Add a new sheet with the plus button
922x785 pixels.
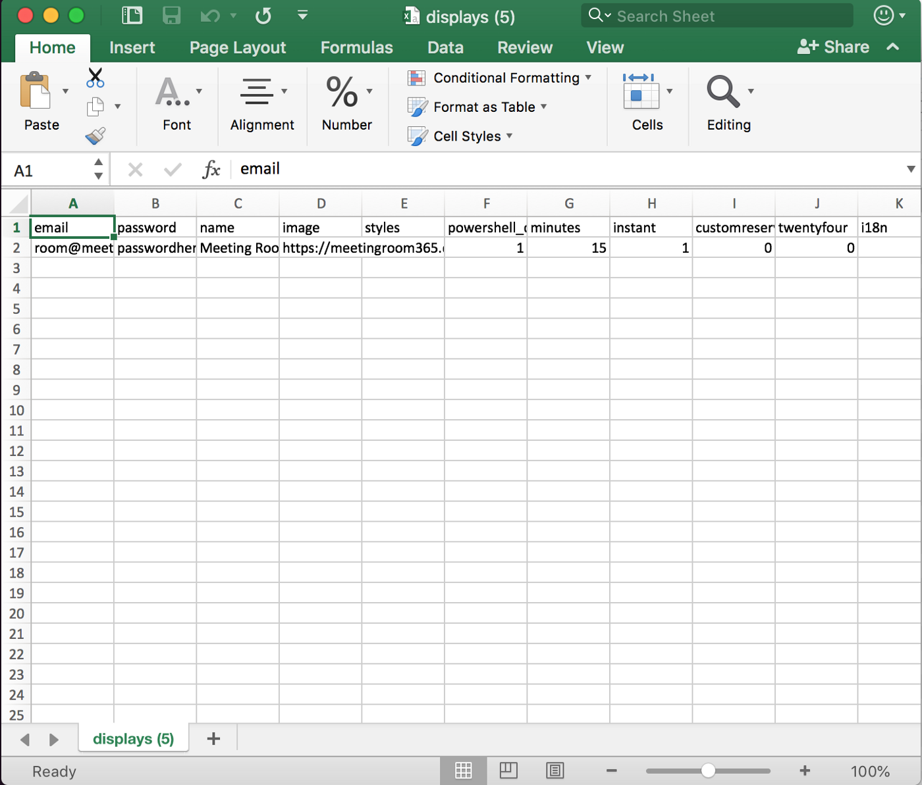point(213,738)
